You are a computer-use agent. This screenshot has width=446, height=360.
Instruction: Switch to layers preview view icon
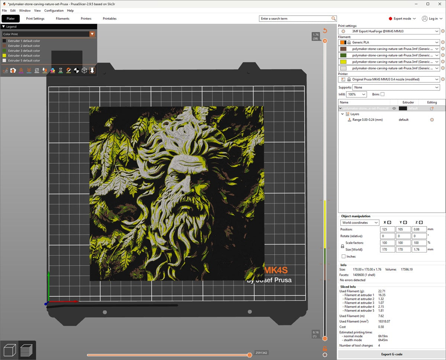(x=27, y=350)
